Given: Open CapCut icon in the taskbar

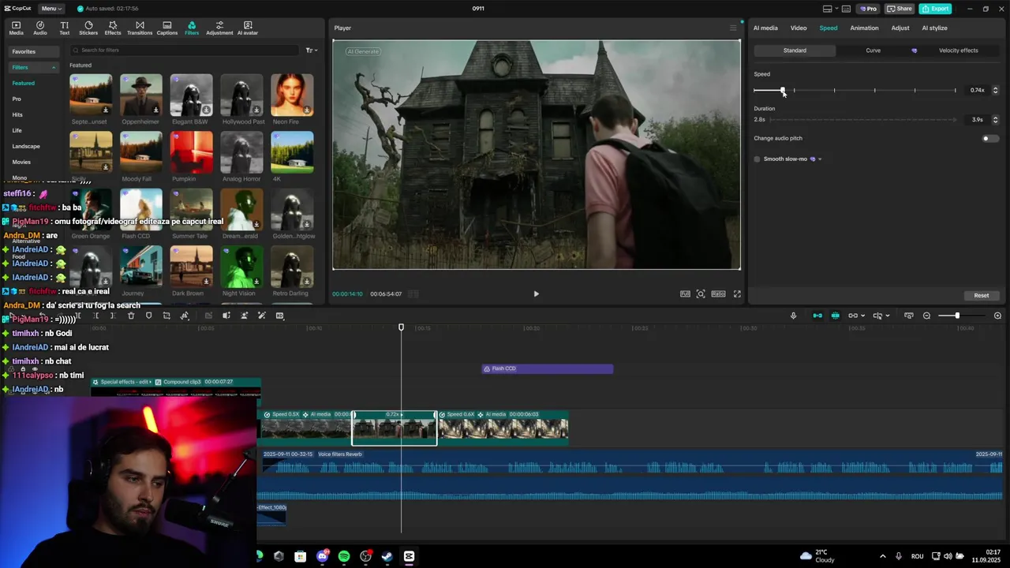Looking at the screenshot, I should [x=409, y=556].
